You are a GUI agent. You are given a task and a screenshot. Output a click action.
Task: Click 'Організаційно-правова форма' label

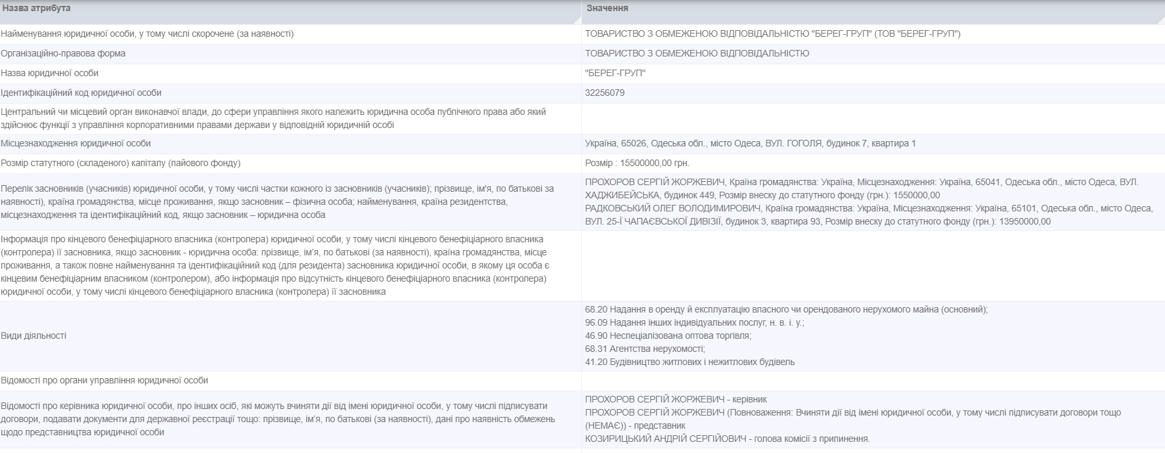click(x=63, y=53)
